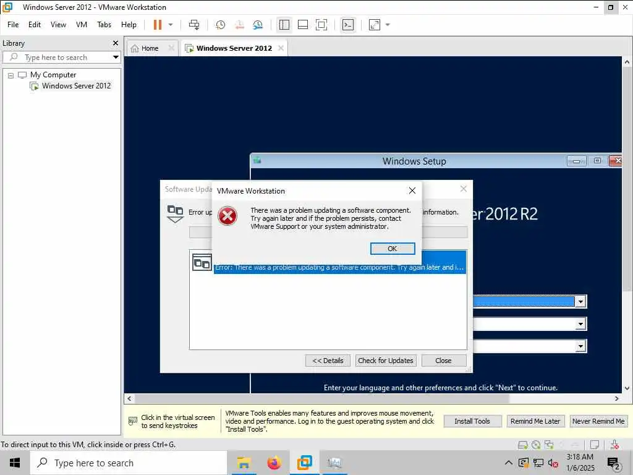Click the CD/DVD drive status icon
Image resolution: width=633 pixels, height=475 pixels.
coord(536,445)
